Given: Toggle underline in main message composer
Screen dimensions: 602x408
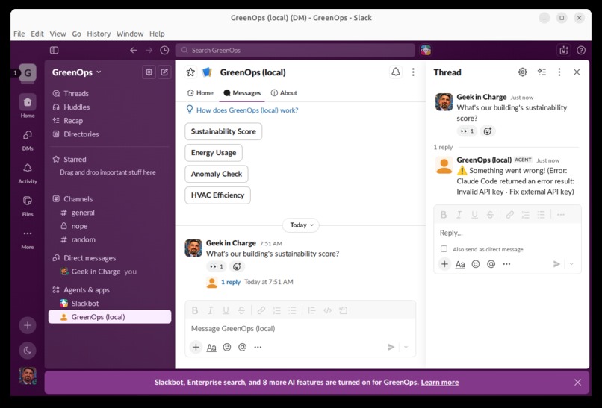Looking at the screenshot, I should 226,310.
